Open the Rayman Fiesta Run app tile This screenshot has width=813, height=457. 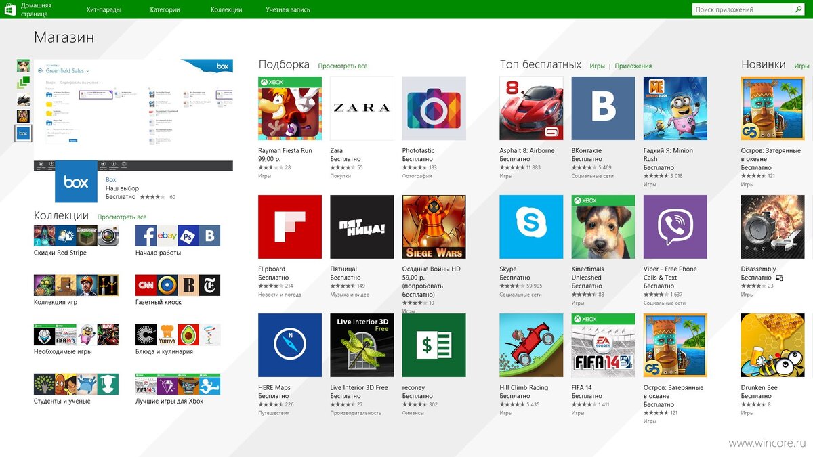[x=290, y=108]
